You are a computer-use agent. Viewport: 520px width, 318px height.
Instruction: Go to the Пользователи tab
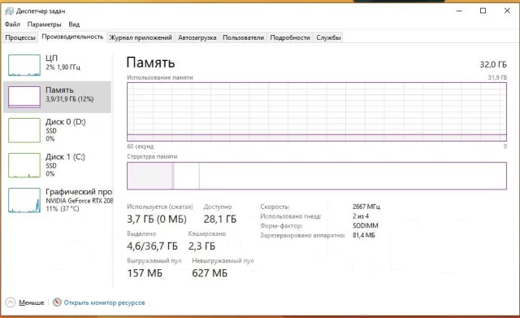tap(243, 37)
